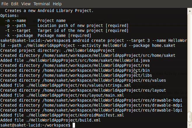Click the drawable-hdpi directory line
This screenshot has width=192, height=128.
point(91,100)
